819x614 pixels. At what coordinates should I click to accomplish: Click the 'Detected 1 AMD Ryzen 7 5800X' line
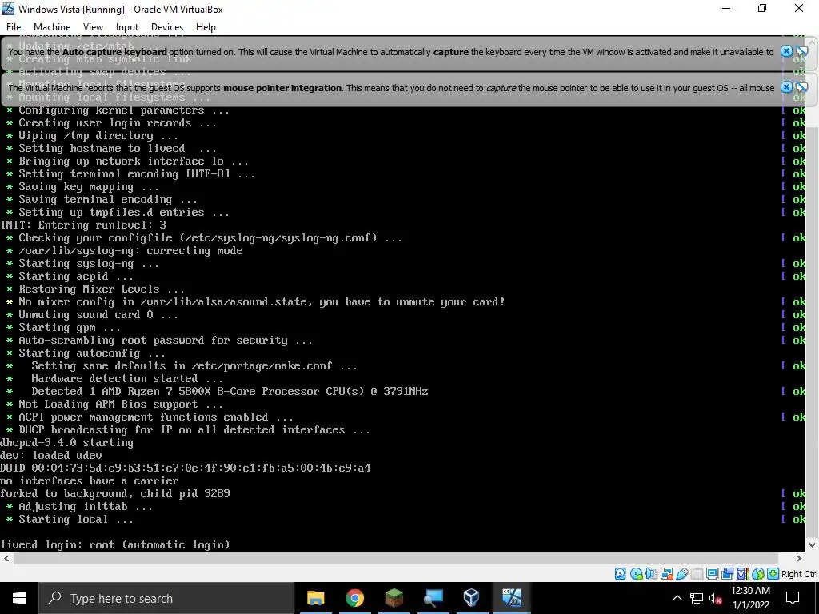tap(230, 391)
